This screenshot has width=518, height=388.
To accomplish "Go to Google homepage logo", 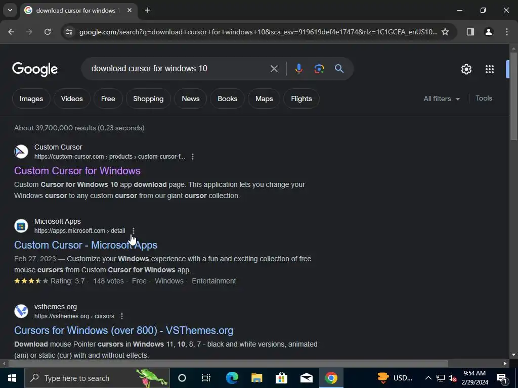I will (35, 69).
